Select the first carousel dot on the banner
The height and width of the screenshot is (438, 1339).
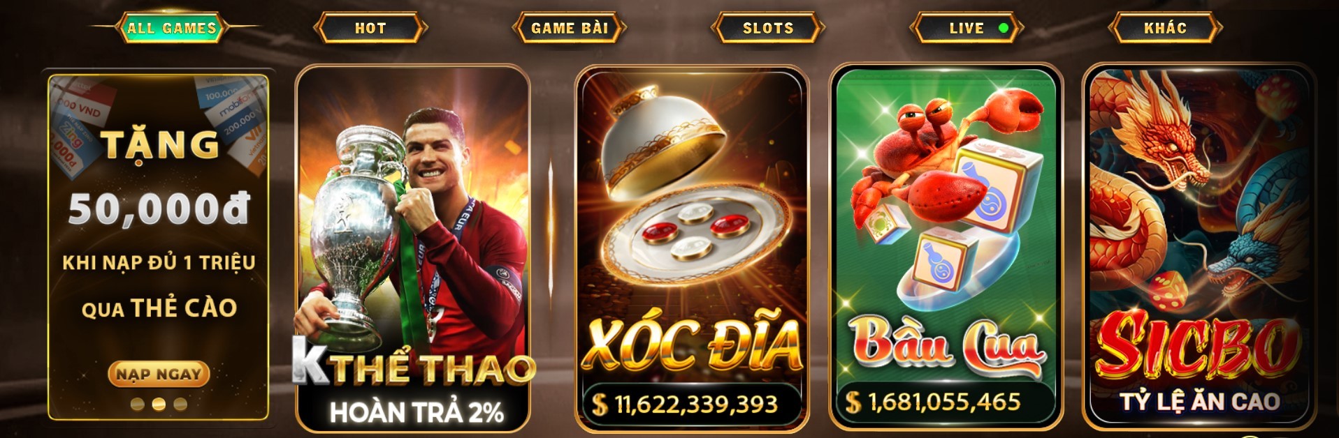click(138, 404)
